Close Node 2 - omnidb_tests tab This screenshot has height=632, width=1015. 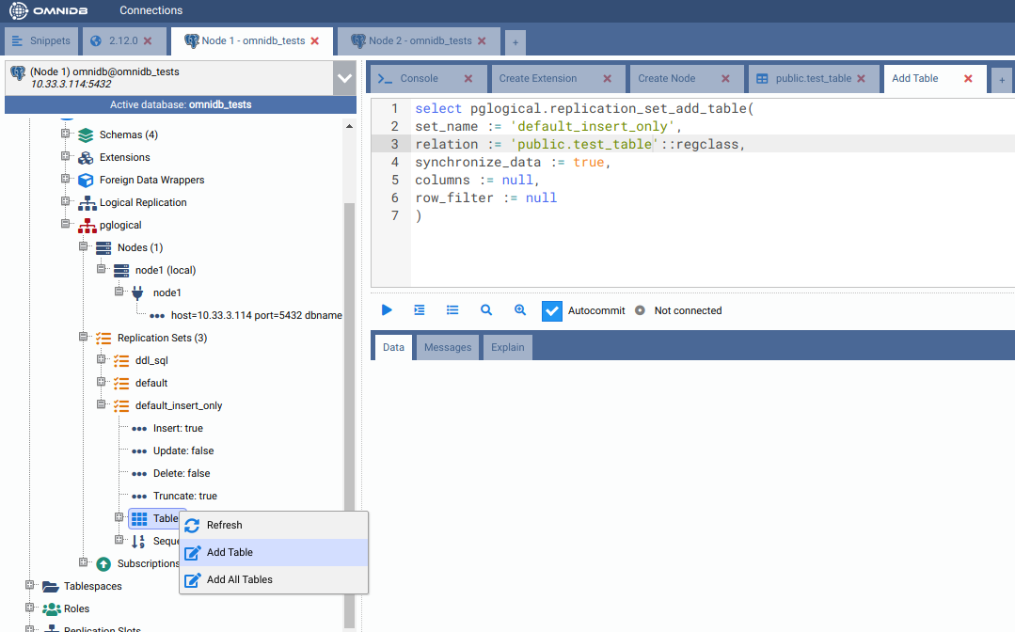(x=482, y=40)
